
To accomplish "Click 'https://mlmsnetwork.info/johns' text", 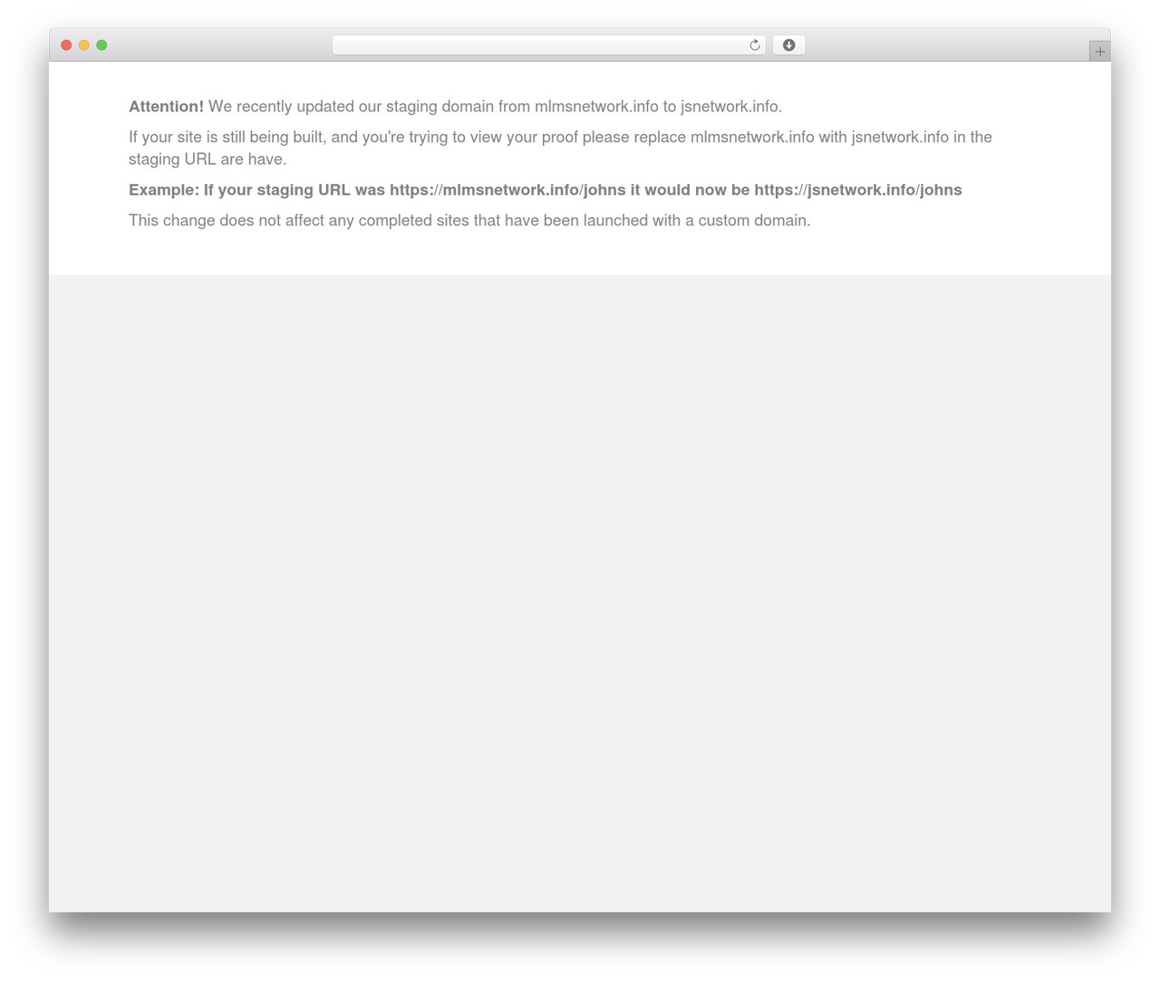I will [507, 190].
